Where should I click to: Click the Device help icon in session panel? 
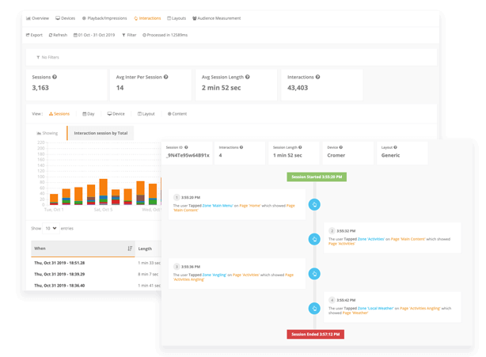tap(340, 147)
